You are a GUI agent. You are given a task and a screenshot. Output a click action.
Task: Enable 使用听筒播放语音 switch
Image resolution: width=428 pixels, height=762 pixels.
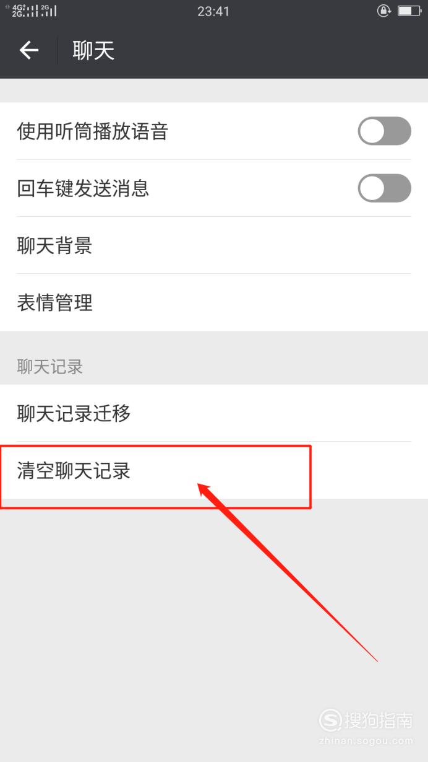(x=385, y=131)
